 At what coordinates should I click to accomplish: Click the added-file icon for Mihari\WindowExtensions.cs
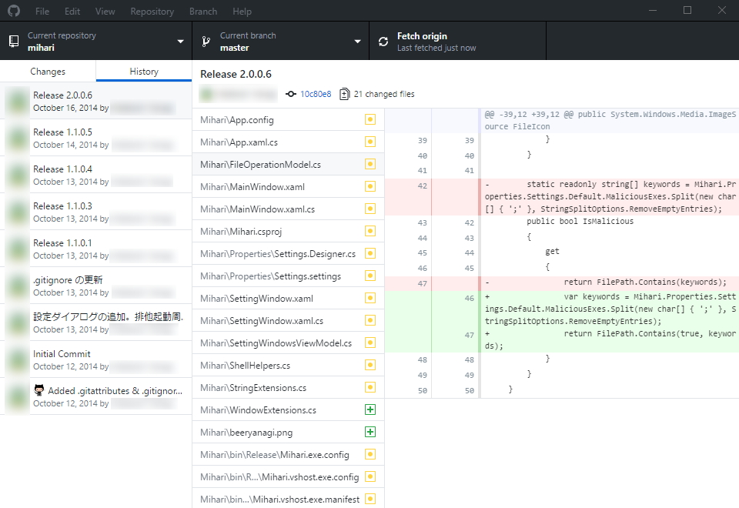(x=370, y=409)
